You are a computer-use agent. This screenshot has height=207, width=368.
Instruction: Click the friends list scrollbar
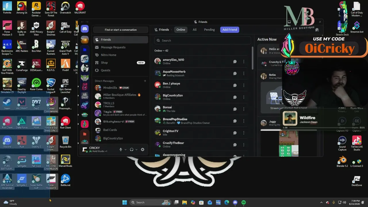pos(253,57)
